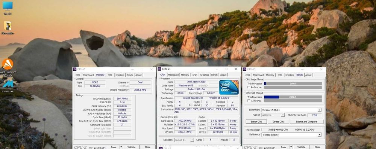Click the Row Refresh 174 clocks value
376x149 pixels.
pyautogui.click(x=122, y=121)
